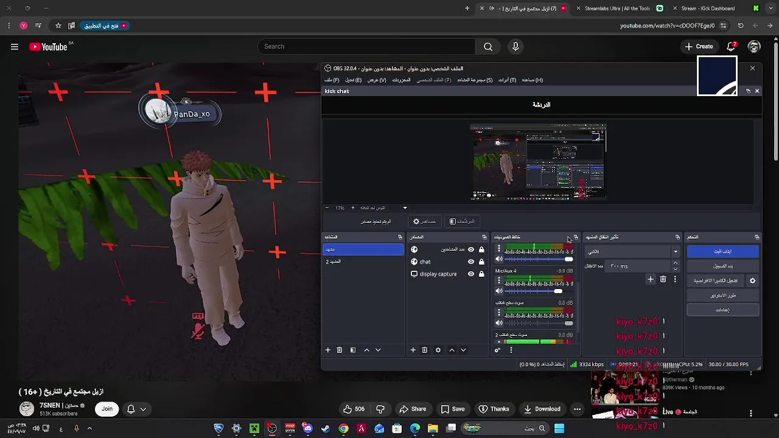Click start recording button in controls
The image size is (779, 438).
point(723,266)
